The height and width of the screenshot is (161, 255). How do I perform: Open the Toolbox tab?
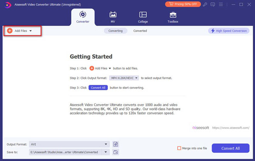[x=173, y=17]
